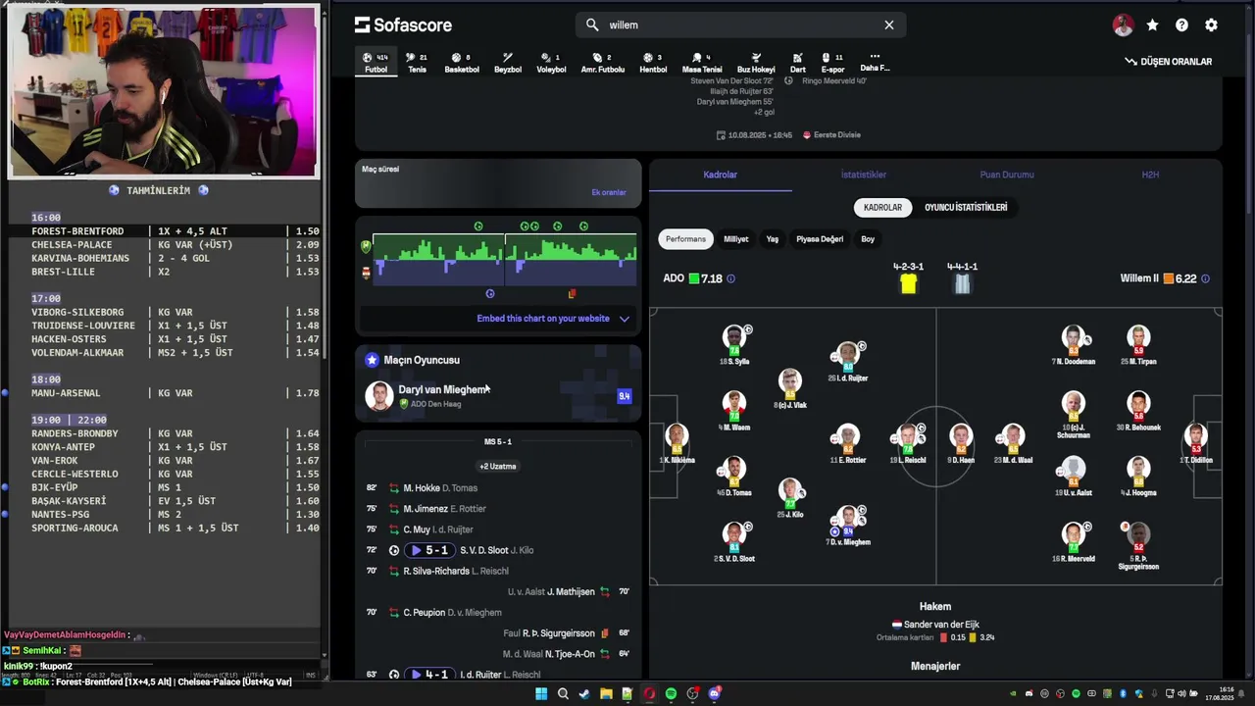Show Willem II rating info icon
This screenshot has height=706, width=1255.
coord(1205,278)
